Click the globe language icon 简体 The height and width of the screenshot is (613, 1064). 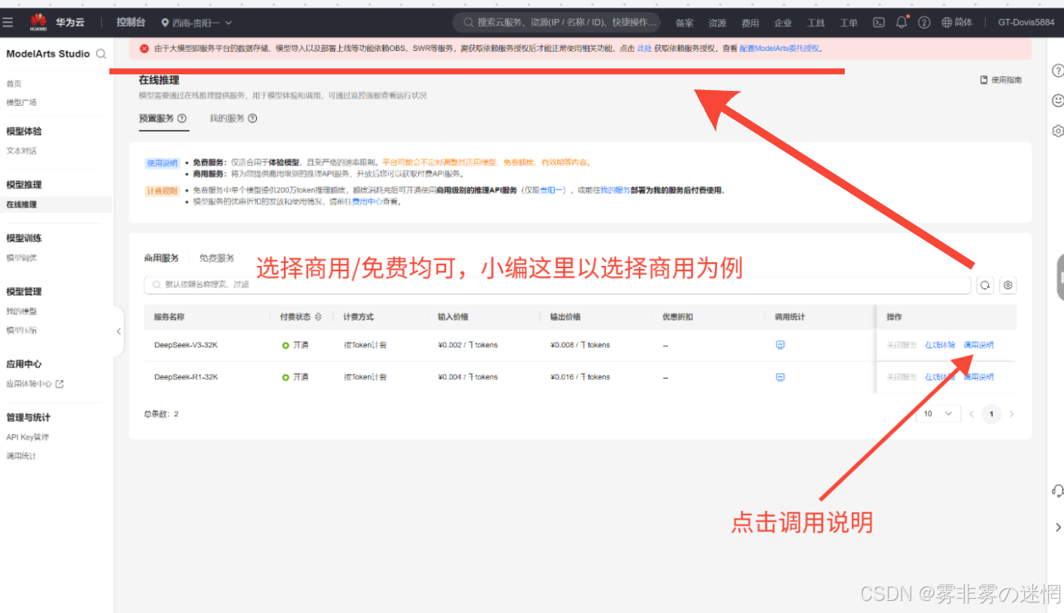click(x=957, y=23)
